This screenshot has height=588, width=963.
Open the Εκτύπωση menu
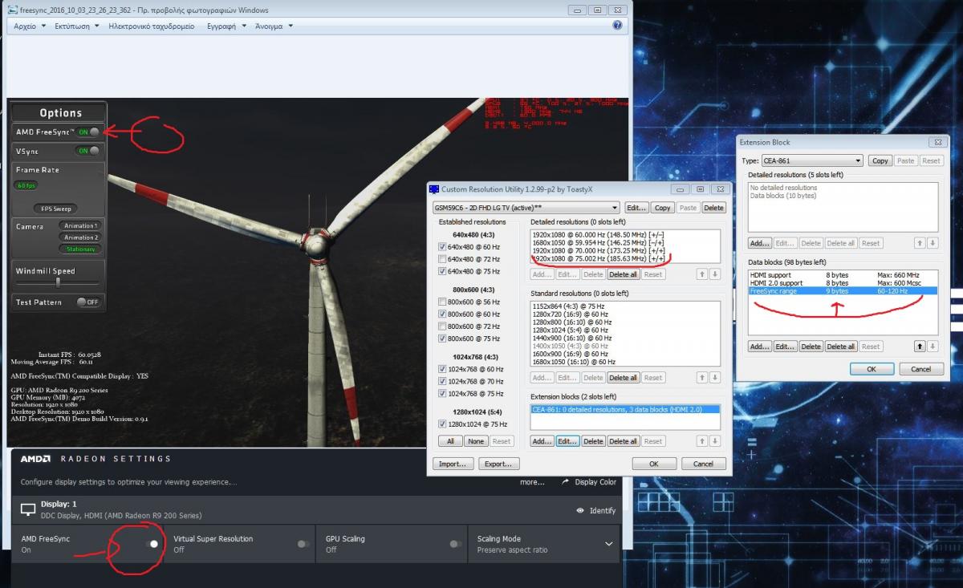(77, 26)
